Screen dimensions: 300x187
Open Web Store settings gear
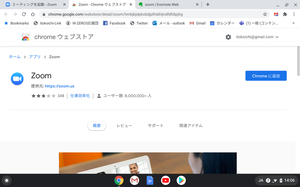228,37
